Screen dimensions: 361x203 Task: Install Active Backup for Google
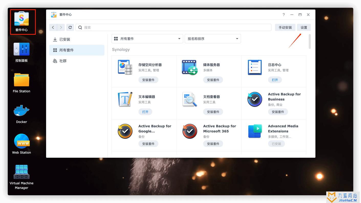point(148,144)
